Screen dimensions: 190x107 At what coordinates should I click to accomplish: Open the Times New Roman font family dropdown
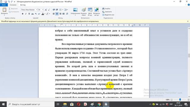point(37,10)
